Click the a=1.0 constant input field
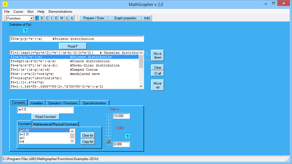 (x=45, y=110)
